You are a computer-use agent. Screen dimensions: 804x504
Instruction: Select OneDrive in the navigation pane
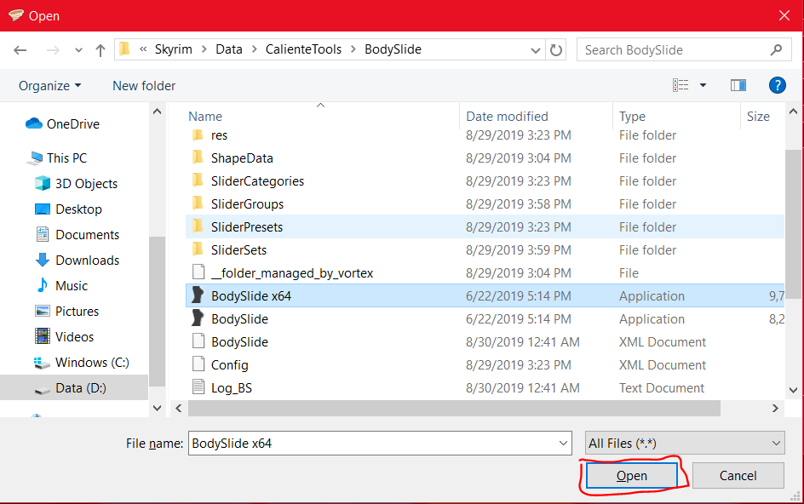click(x=62, y=124)
